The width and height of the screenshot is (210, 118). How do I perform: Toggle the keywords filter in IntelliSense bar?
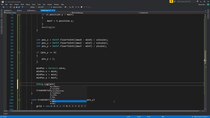coord(82,106)
